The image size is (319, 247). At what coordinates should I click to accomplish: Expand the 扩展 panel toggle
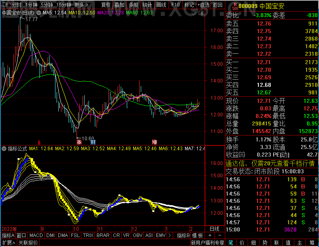coord(8,243)
